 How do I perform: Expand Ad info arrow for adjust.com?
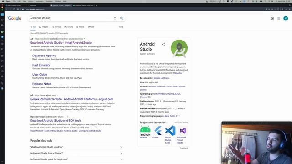tap(57, 95)
